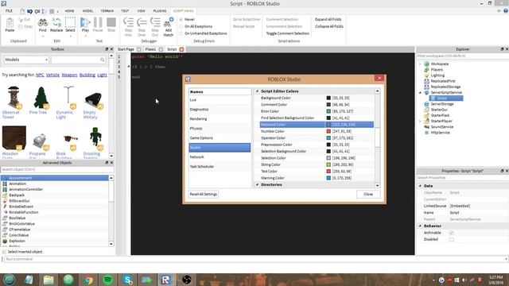Screen dimensions: 509x286
Task: Click Background Color swatch
Action: [x=328, y=98]
